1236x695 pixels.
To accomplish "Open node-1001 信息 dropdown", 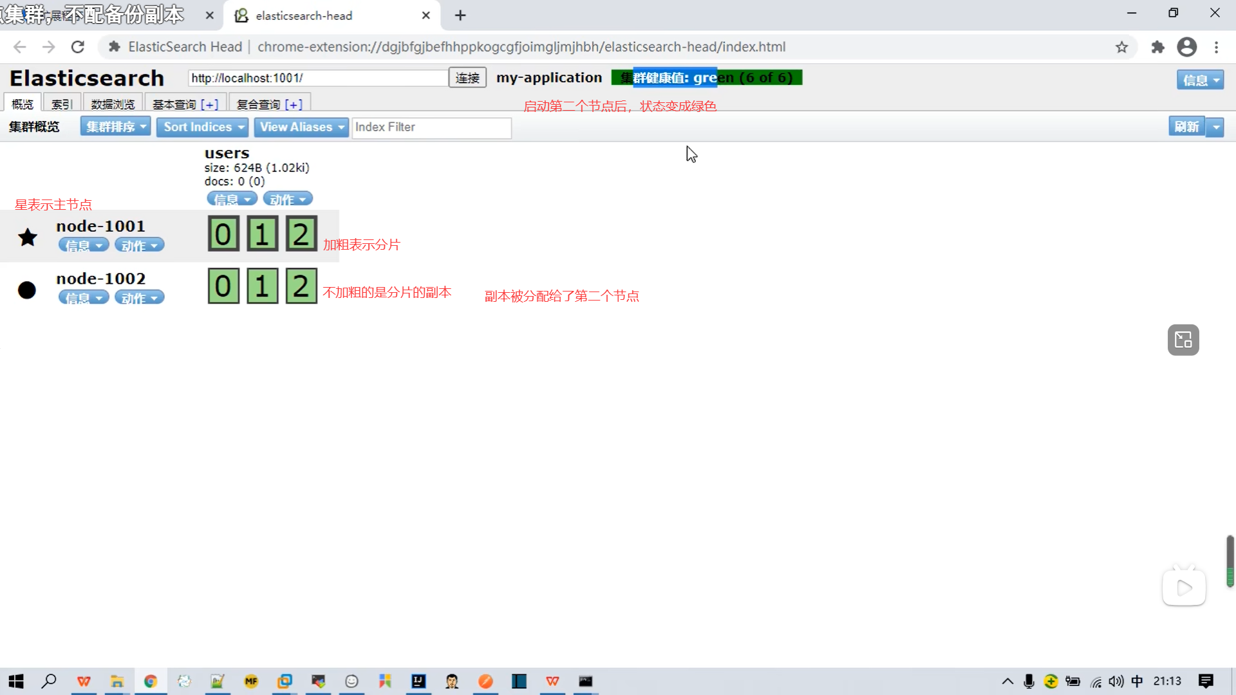I will [83, 245].
